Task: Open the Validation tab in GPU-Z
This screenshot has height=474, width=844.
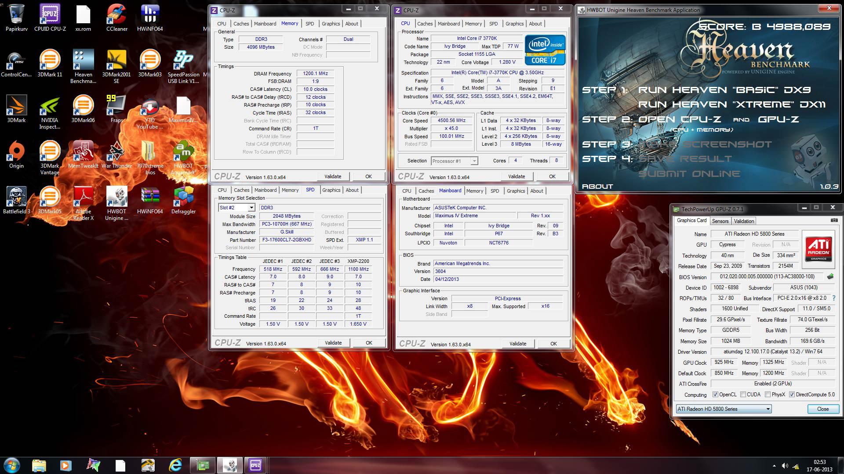Action: coord(744,221)
